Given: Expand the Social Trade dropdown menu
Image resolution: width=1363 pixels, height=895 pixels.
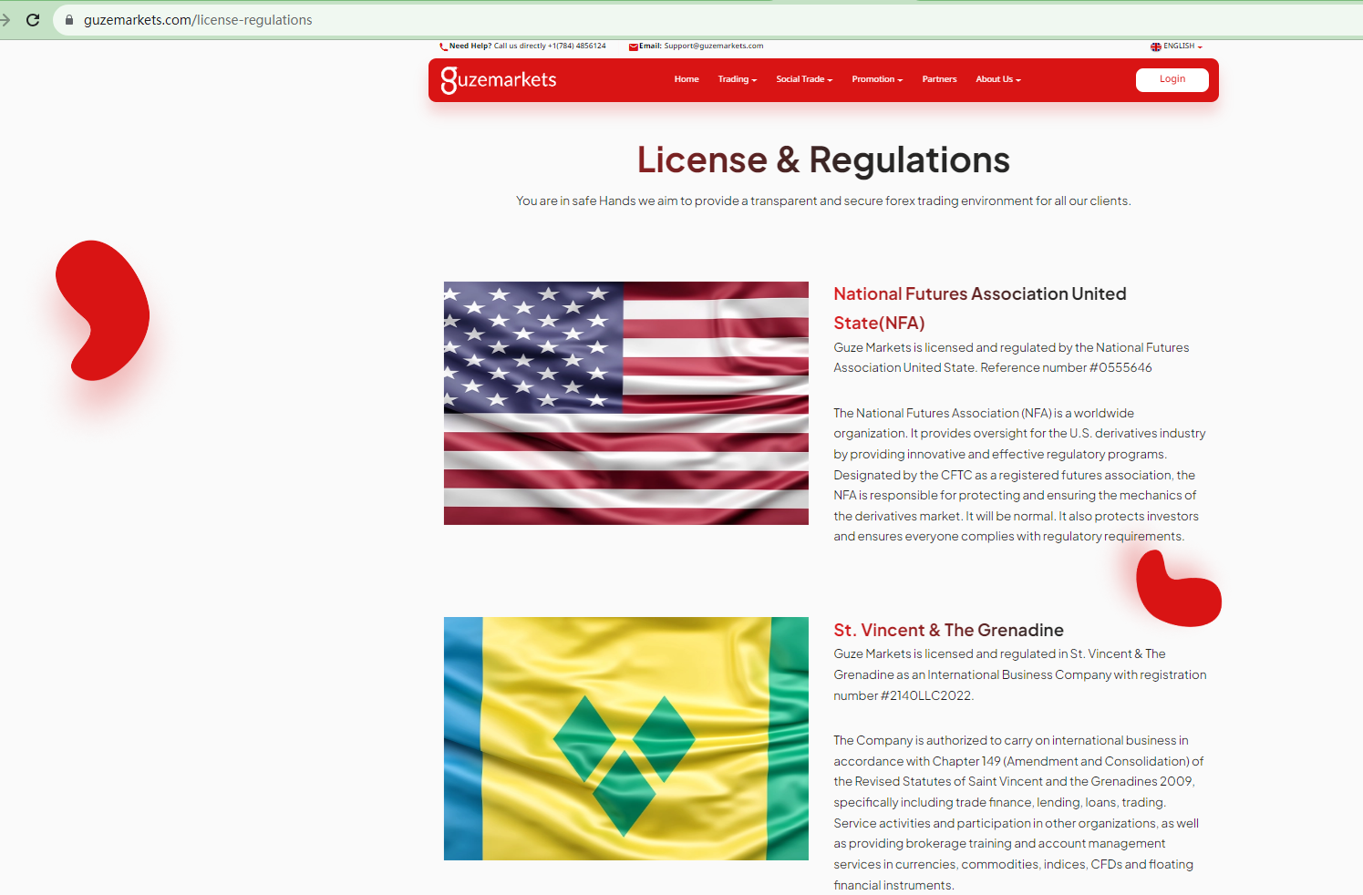Looking at the screenshot, I should click(x=804, y=79).
